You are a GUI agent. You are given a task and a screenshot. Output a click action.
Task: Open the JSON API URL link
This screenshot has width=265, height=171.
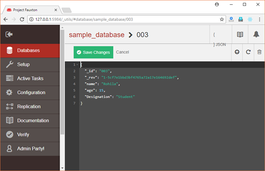click(220, 40)
